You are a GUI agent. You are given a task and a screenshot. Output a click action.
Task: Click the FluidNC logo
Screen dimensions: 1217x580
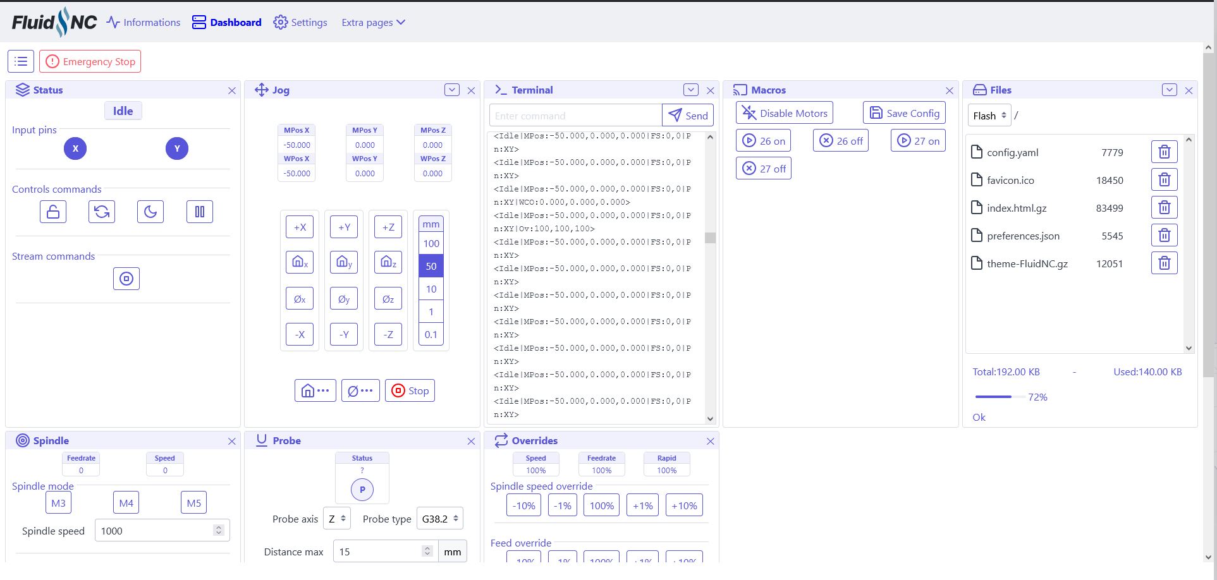(x=54, y=22)
